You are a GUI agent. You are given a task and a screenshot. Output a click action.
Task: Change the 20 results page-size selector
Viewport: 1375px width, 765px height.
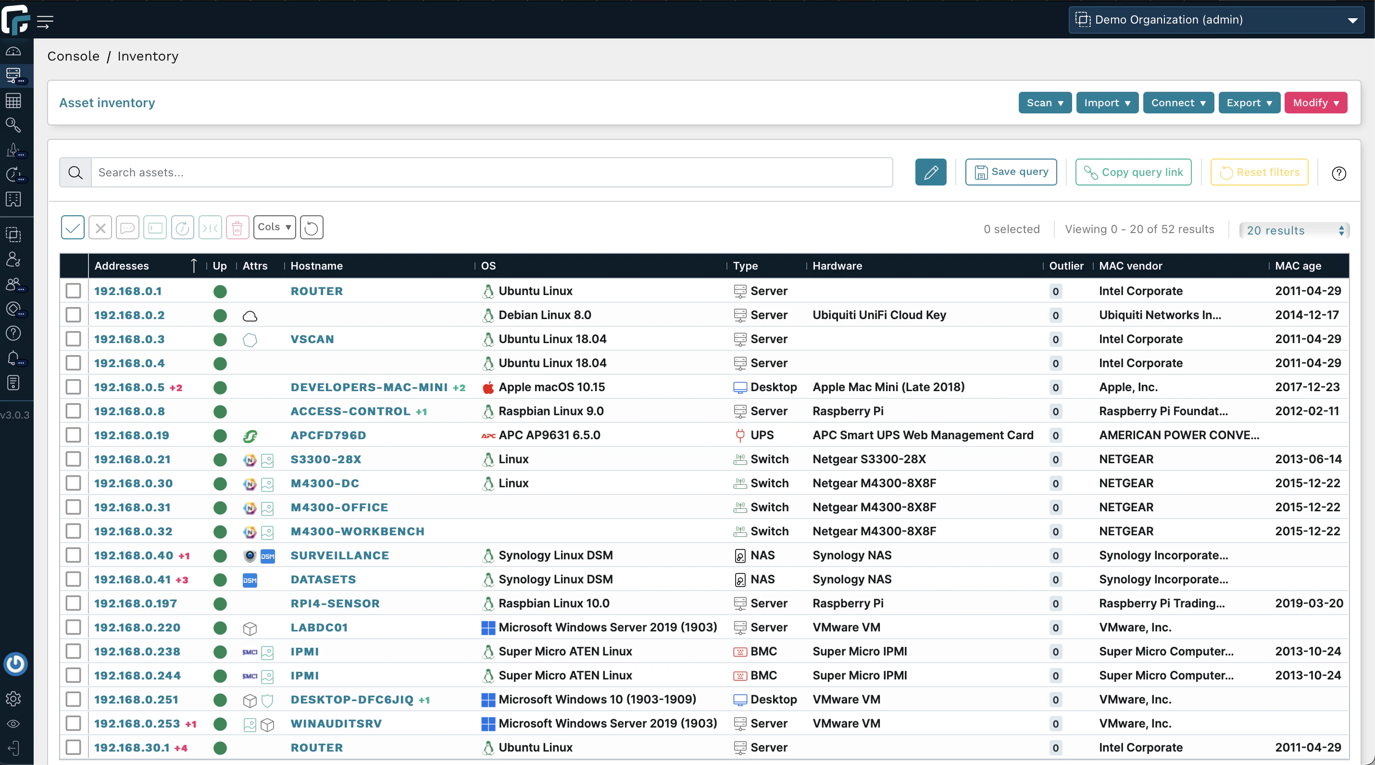1294,230
